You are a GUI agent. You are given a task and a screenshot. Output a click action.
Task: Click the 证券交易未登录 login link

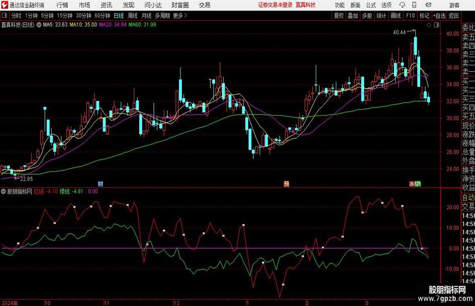coord(275,5)
